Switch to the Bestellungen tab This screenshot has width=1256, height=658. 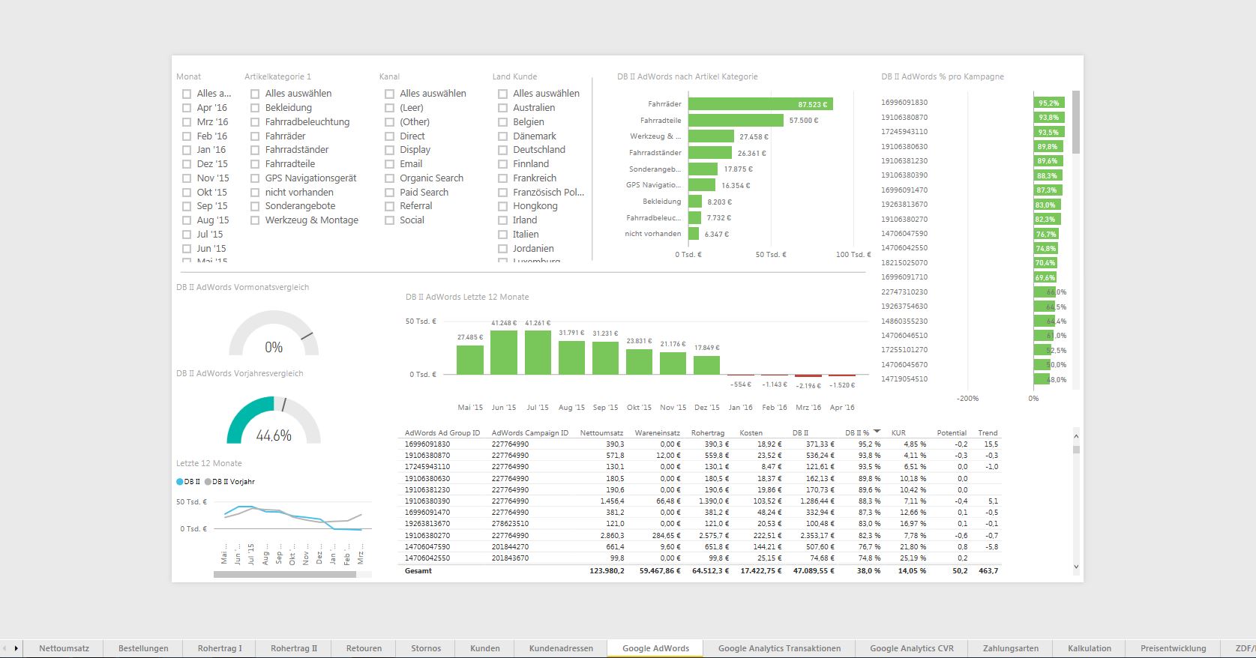point(143,648)
